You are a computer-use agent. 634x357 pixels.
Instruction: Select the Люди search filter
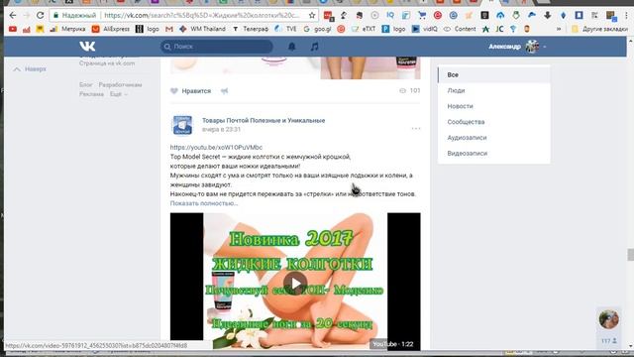click(494, 90)
